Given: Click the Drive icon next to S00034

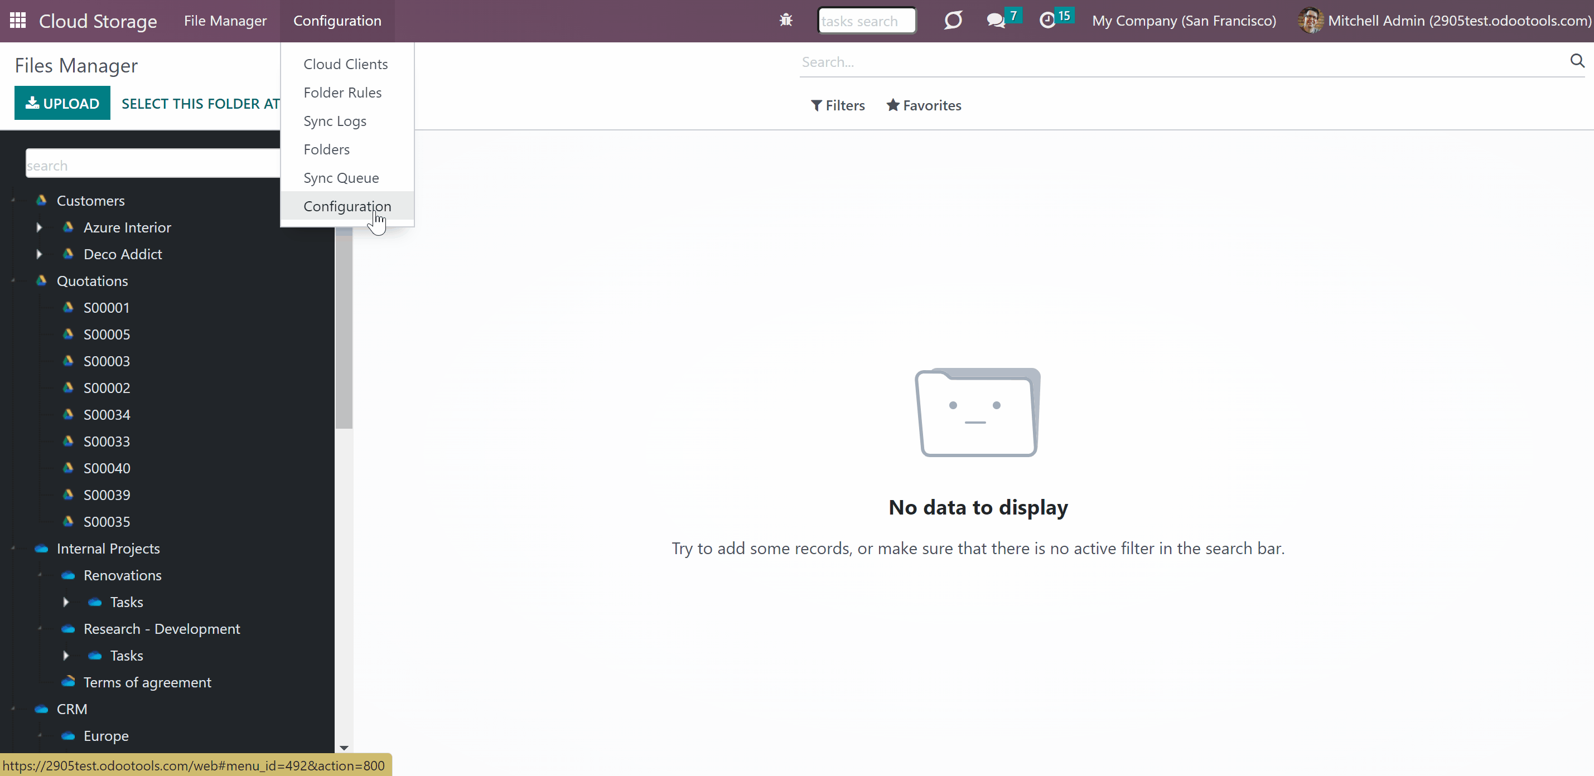Looking at the screenshot, I should [x=68, y=414].
